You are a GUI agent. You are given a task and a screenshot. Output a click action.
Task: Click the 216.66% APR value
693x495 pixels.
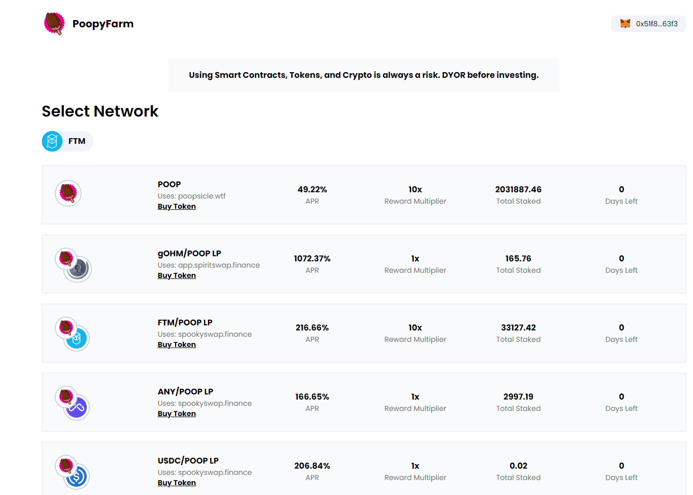(312, 327)
